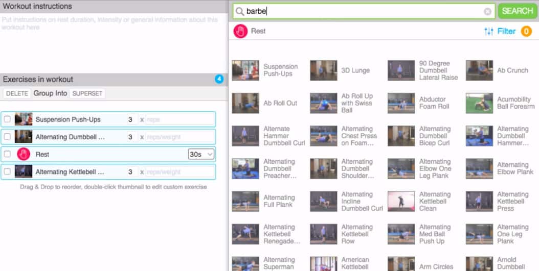This screenshot has width=539, height=271.
Task: Select Alternating Dumbbell Shoulder thumbnail
Action: coord(324,168)
